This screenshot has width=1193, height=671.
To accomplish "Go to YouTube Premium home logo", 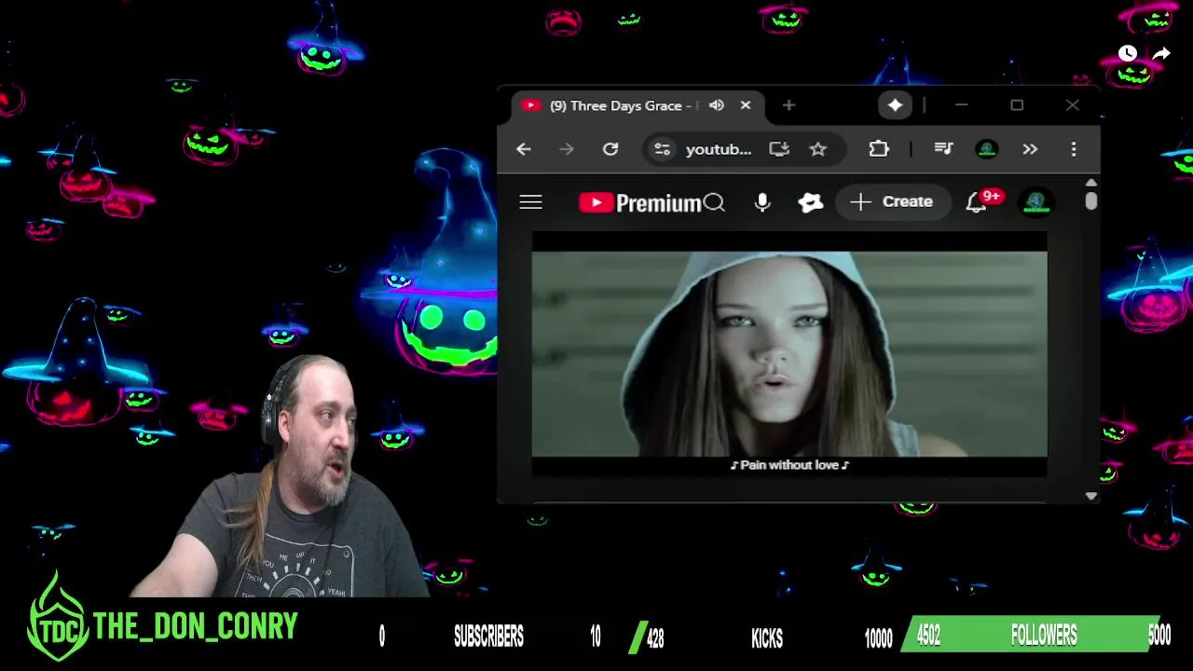I will [x=640, y=202].
